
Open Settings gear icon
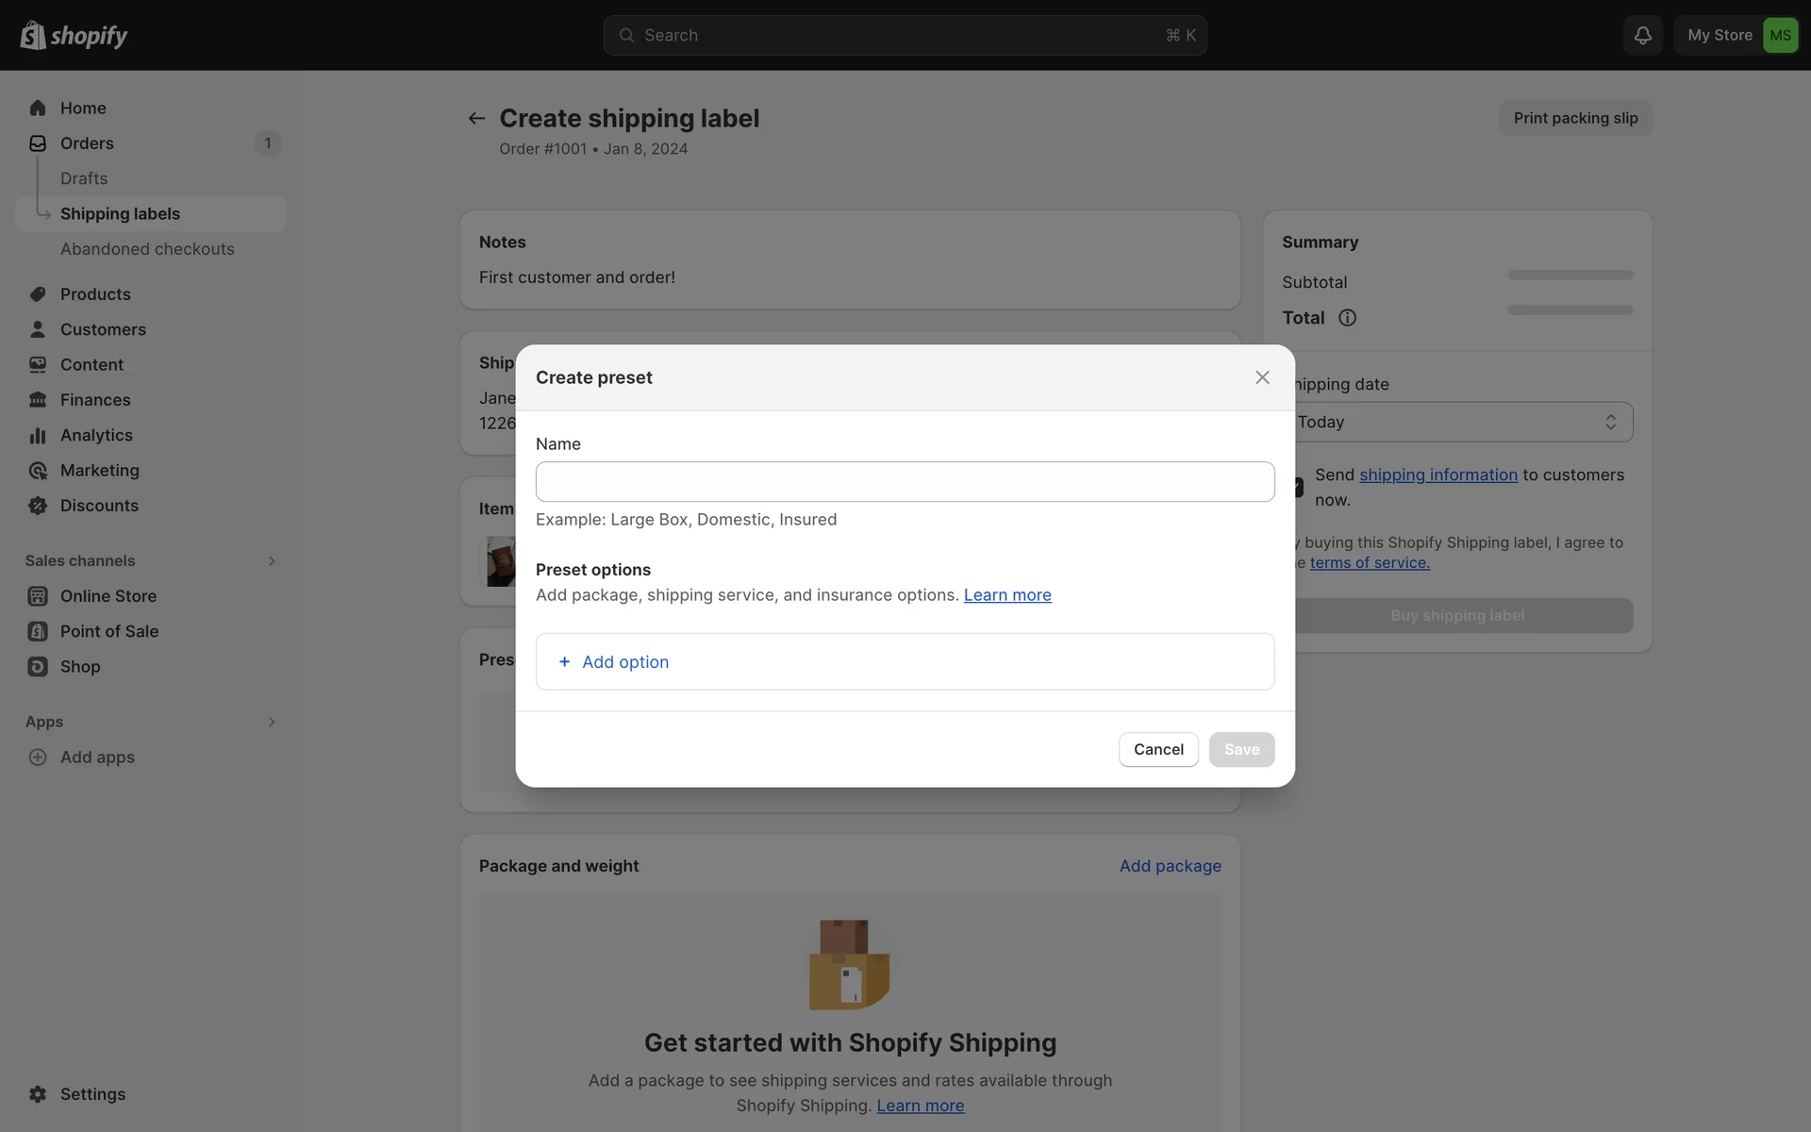click(x=38, y=1094)
